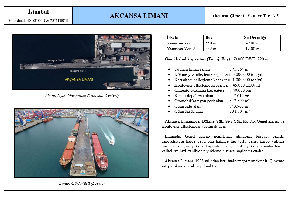Click the 60.000 DWT, 220 m value
This screenshot has width=292, height=199.
click(250, 59)
